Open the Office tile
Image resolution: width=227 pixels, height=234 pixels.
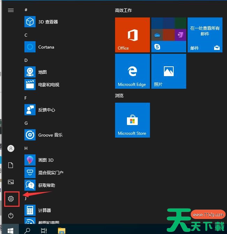tap(133, 35)
